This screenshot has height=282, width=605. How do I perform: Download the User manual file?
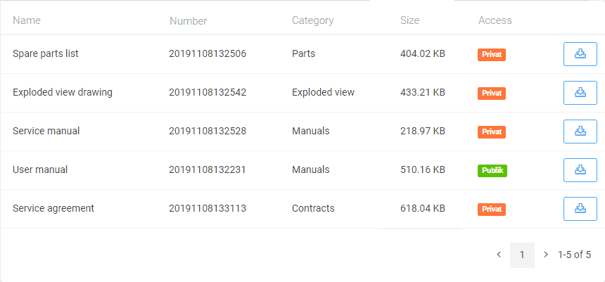(x=580, y=170)
